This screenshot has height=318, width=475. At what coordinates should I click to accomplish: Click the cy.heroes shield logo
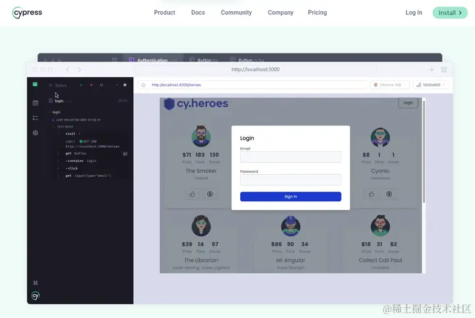tap(169, 104)
